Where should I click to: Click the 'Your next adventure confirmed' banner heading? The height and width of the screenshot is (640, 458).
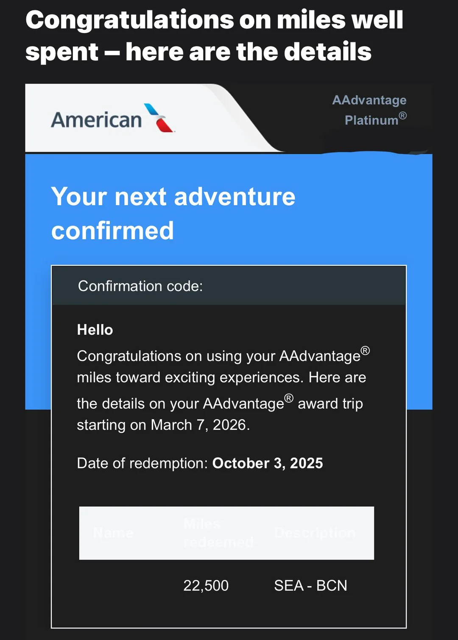(173, 213)
